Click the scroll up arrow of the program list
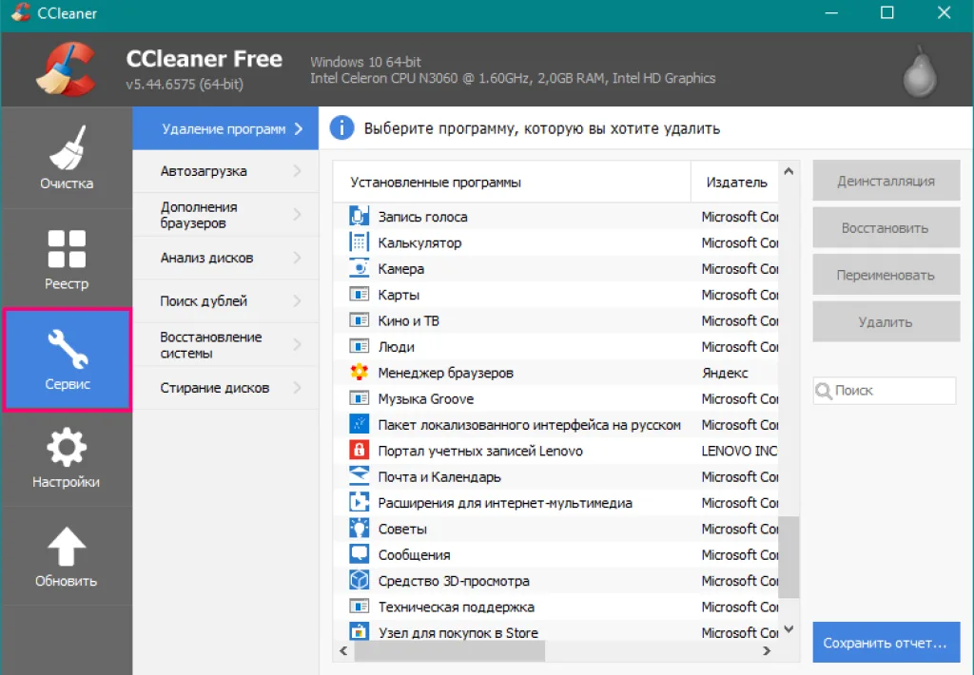 (789, 171)
